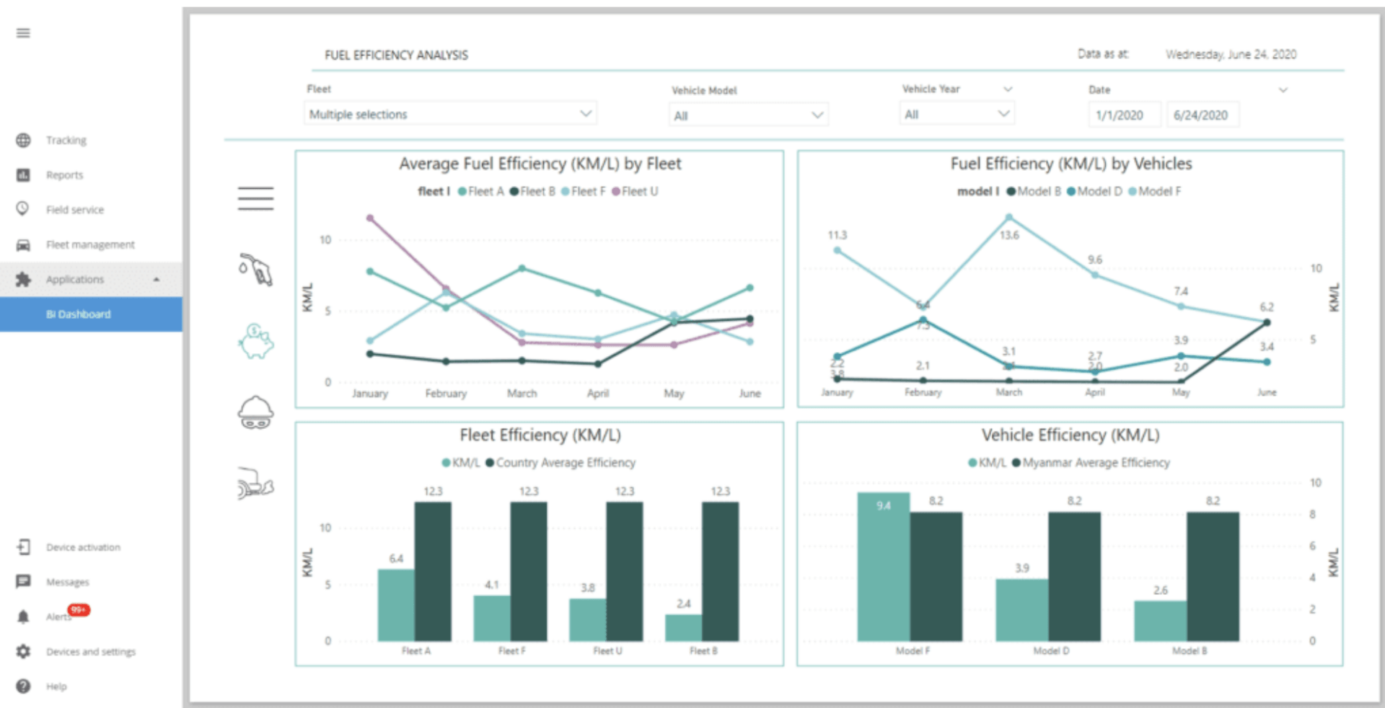Image resolution: width=1385 pixels, height=708 pixels.
Task: Select the driver helmet icon
Action: coord(255,412)
